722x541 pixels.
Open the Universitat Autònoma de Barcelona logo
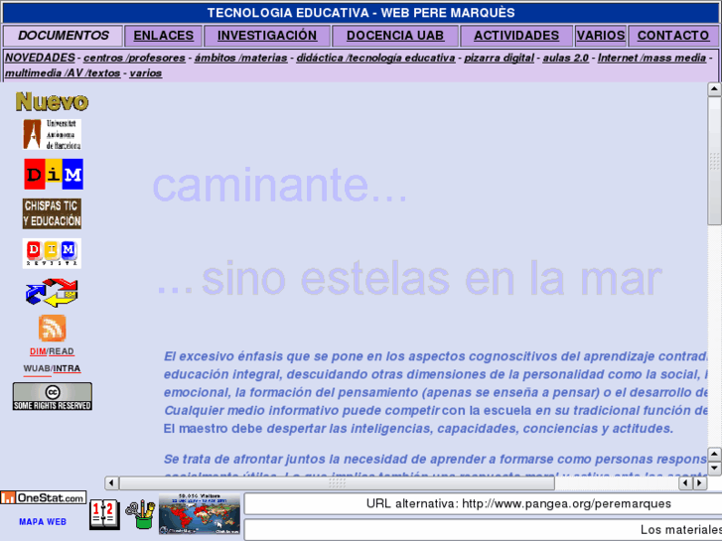(52, 134)
